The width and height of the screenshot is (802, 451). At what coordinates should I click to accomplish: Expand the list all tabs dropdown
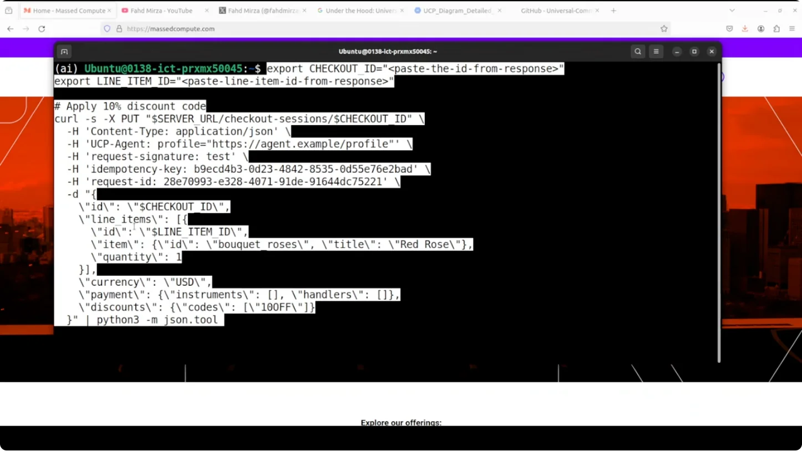pos(732,11)
